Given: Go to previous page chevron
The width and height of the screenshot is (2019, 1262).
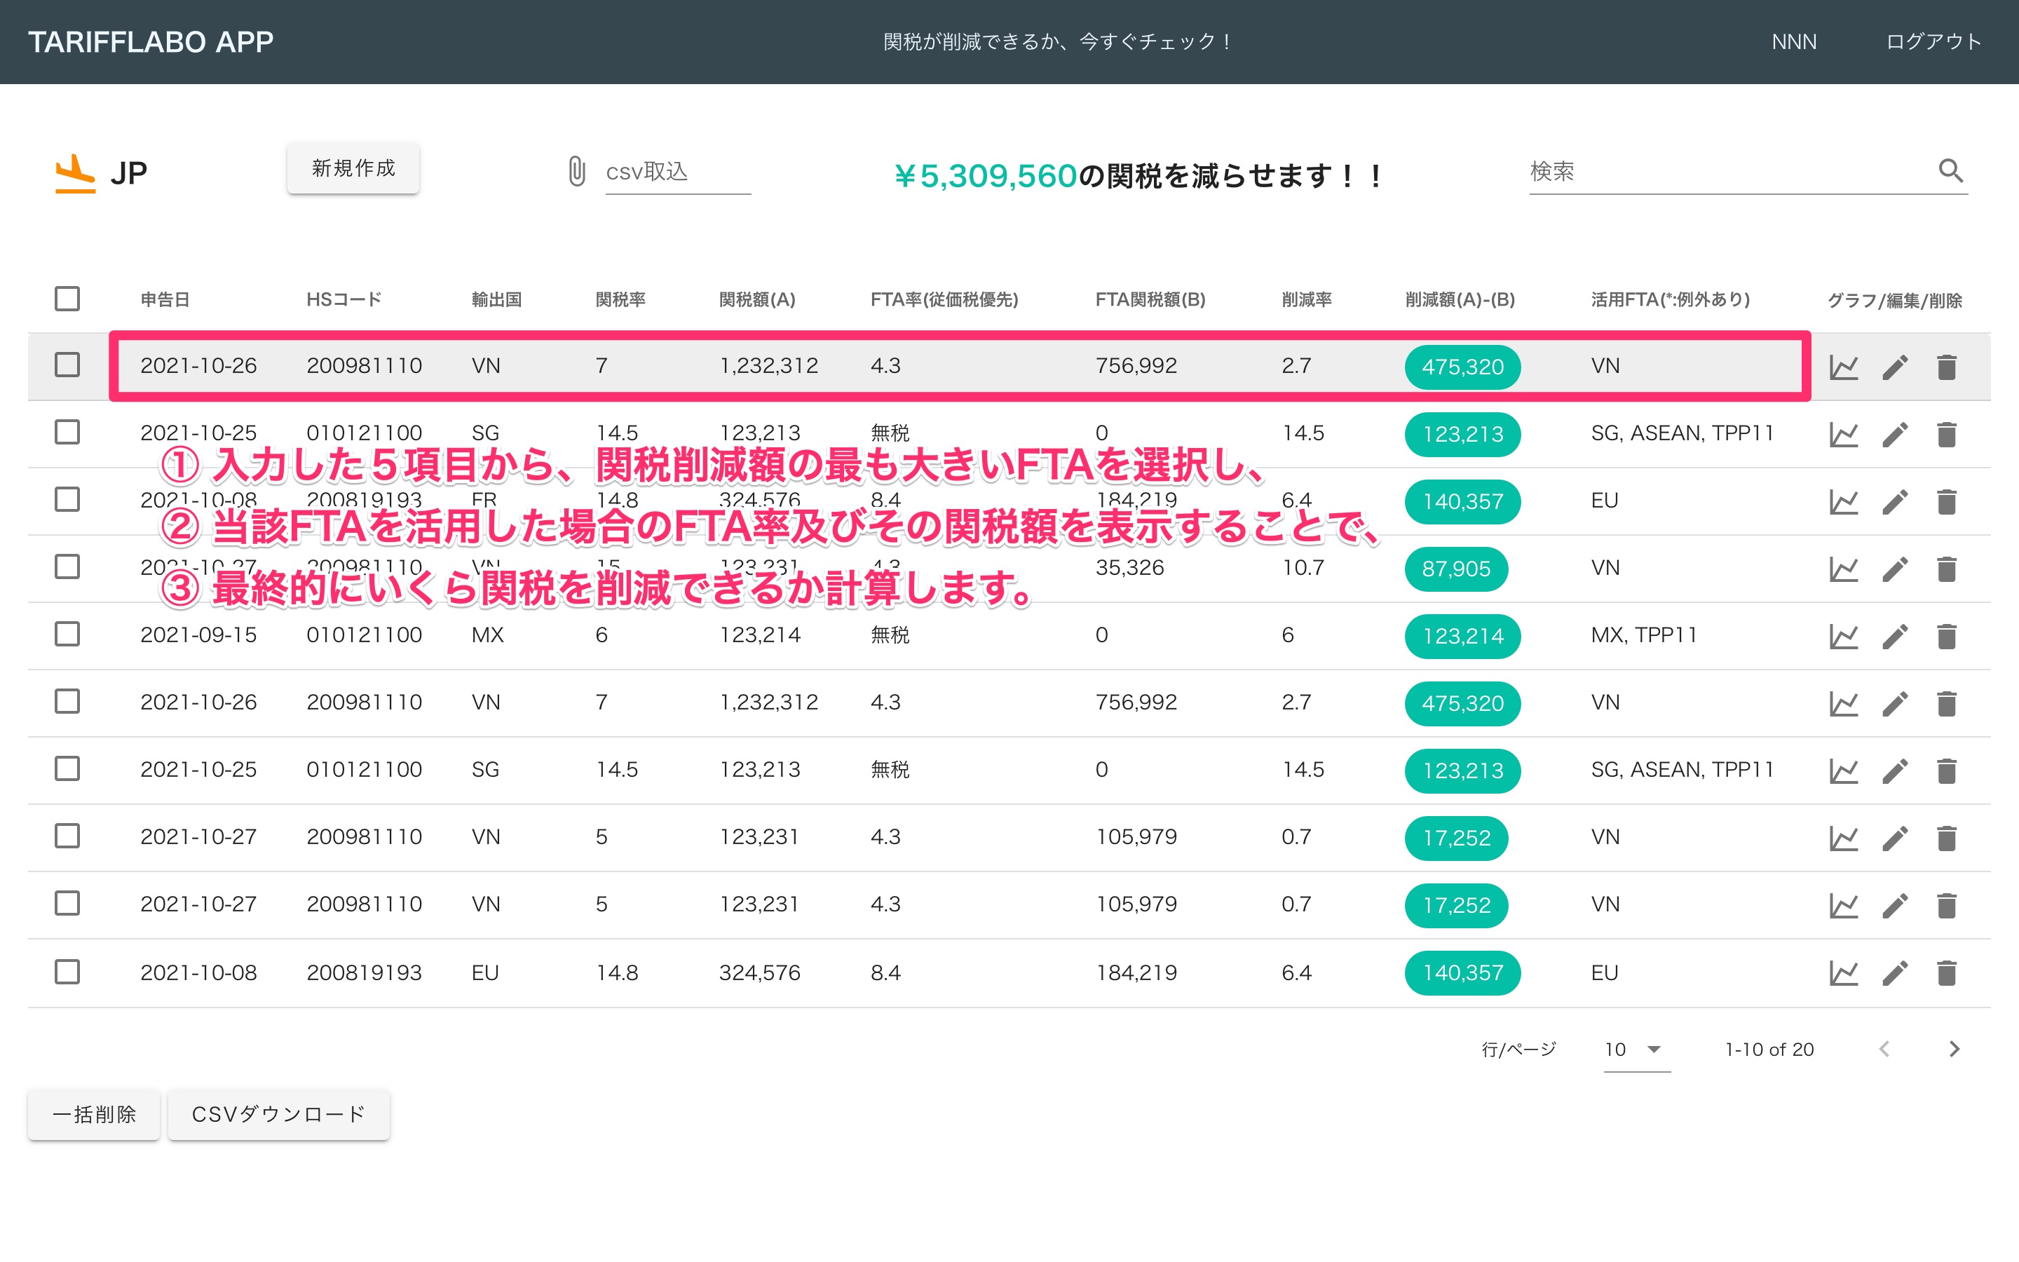Looking at the screenshot, I should (1884, 1049).
